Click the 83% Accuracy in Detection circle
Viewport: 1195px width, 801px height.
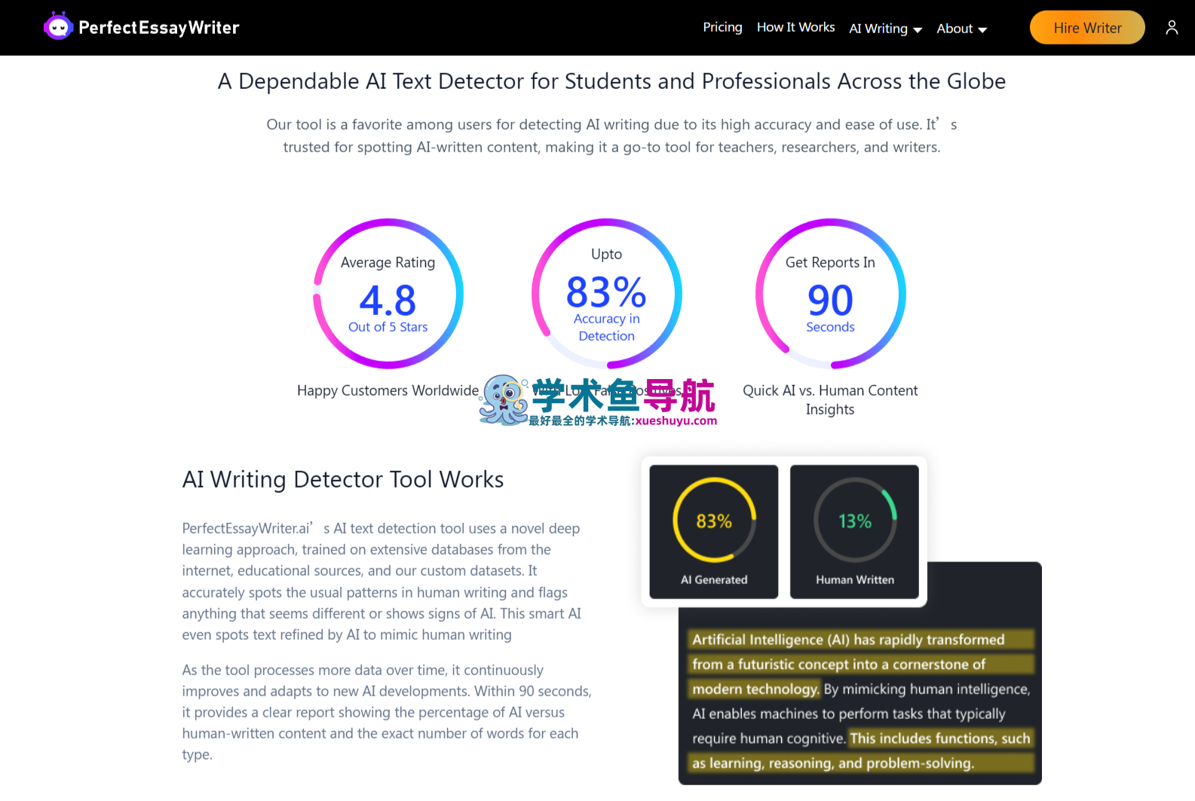click(x=606, y=294)
